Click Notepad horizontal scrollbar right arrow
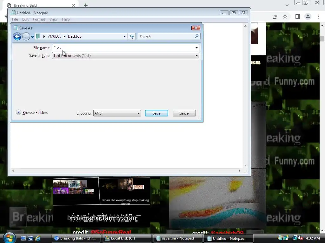The width and height of the screenshot is (325, 243). pyautogui.click(x=240, y=171)
